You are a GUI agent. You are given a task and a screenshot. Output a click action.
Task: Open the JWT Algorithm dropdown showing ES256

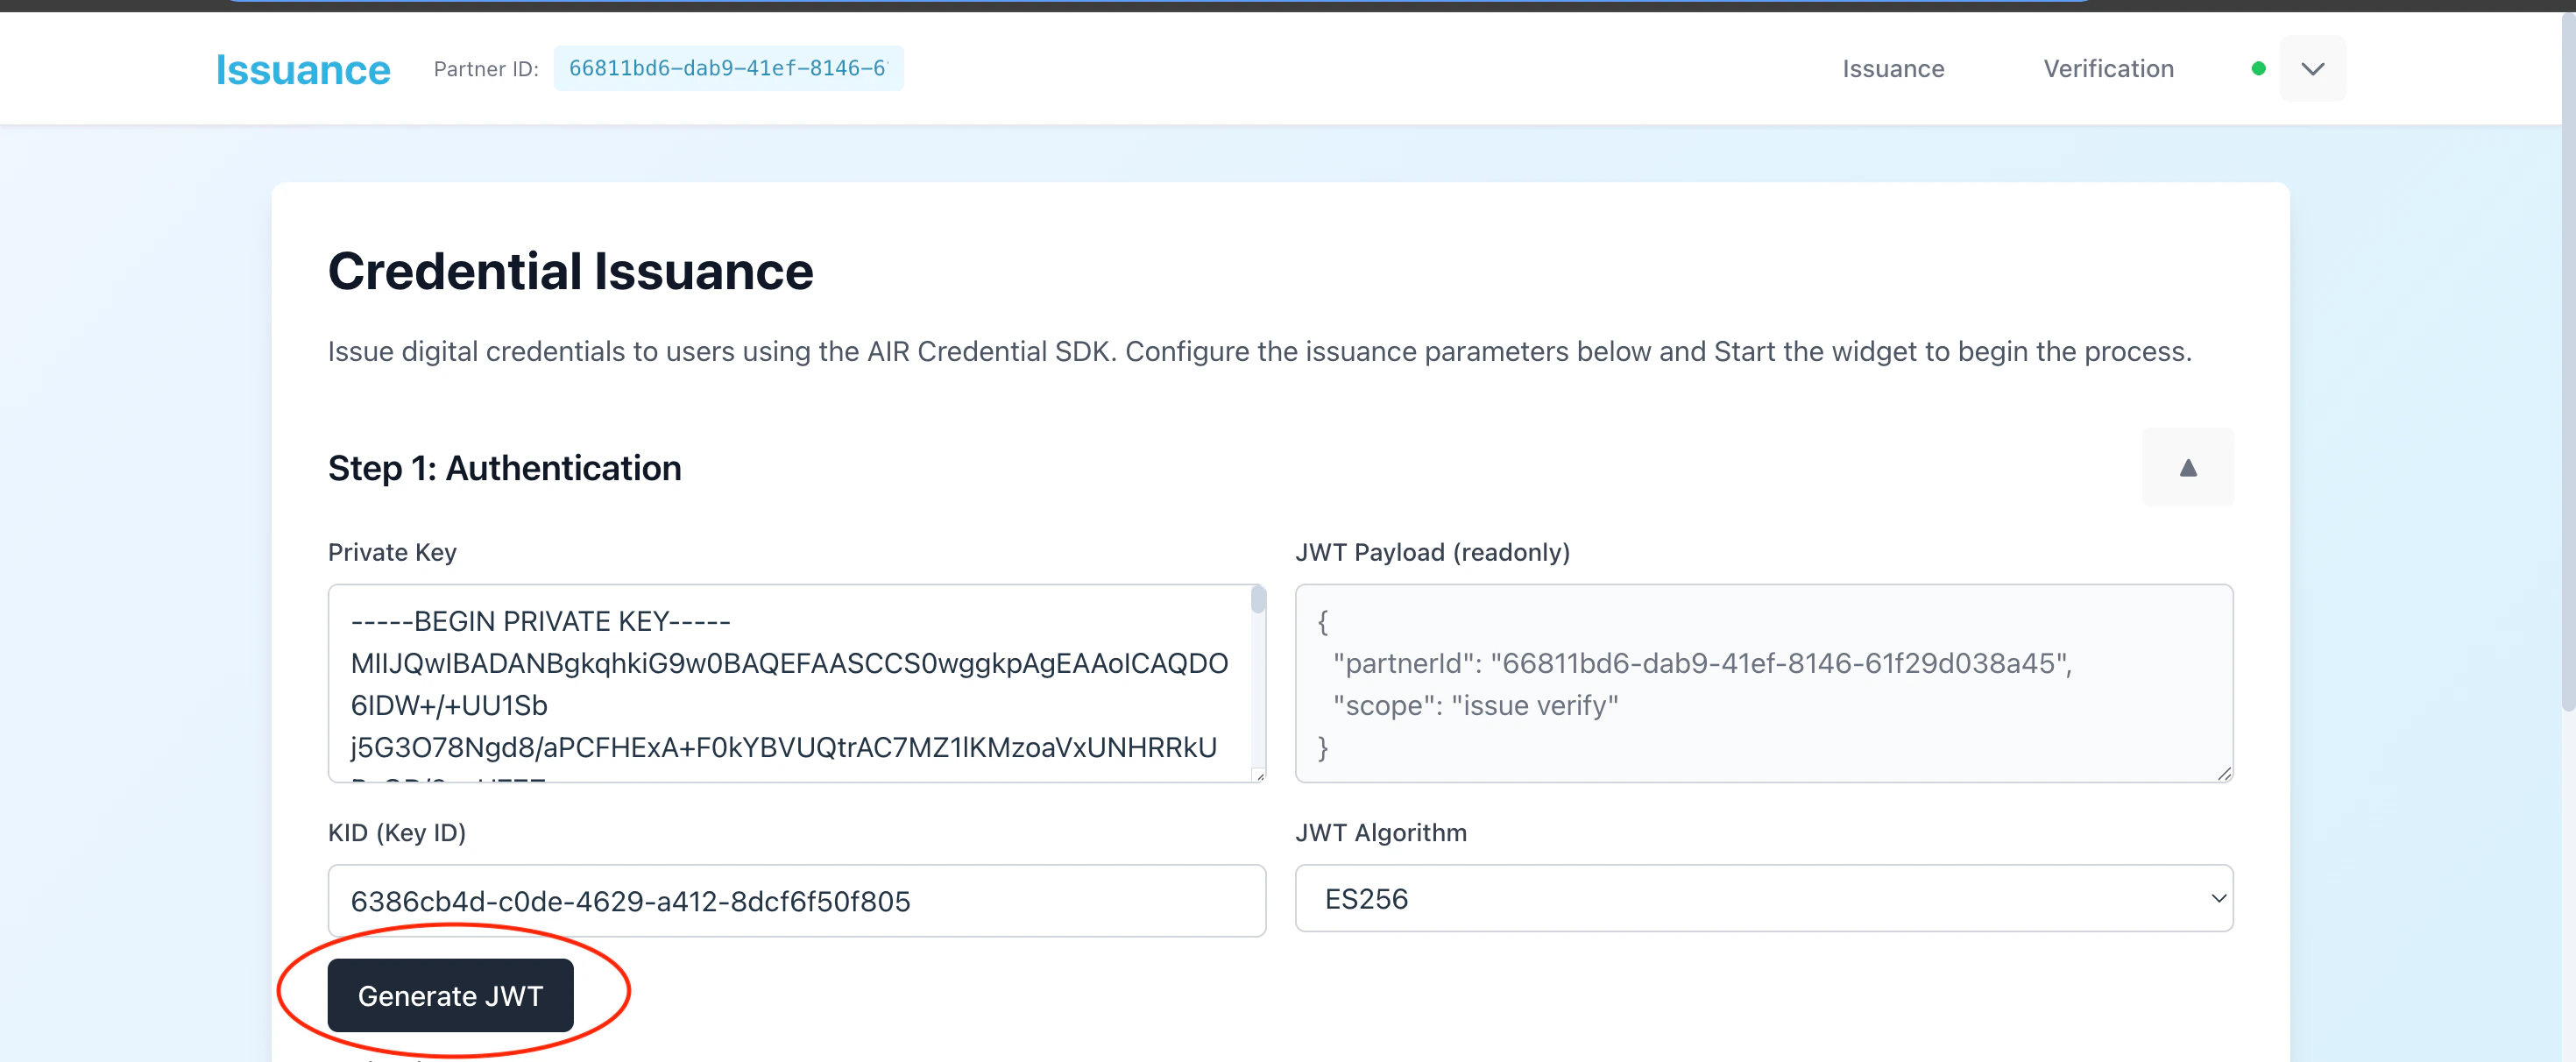click(x=1763, y=899)
